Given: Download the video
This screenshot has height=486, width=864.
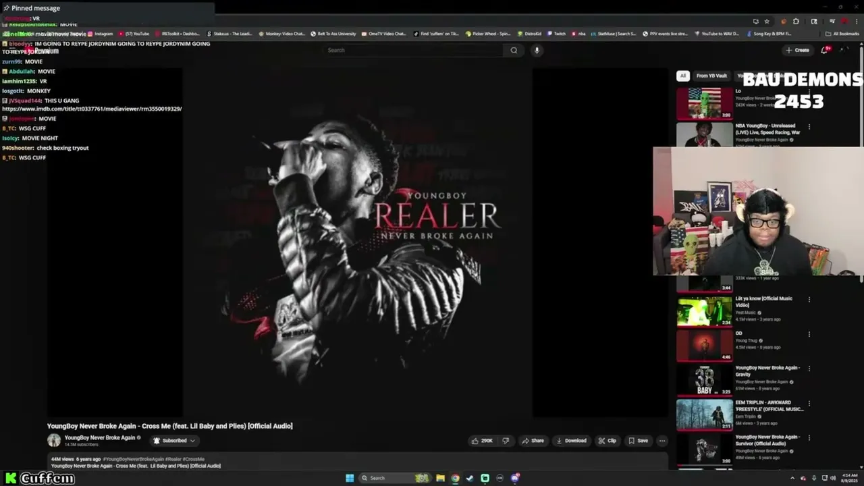Looking at the screenshot, I should point(571,441).
